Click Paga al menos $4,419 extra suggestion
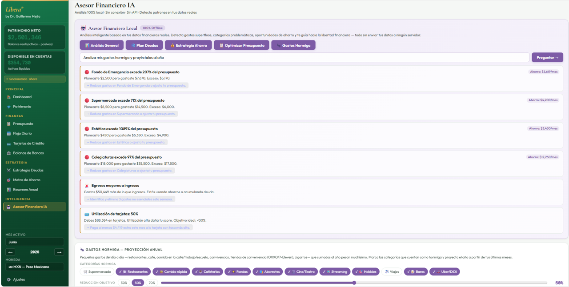The image size is (569, 287). pos(138,227)
